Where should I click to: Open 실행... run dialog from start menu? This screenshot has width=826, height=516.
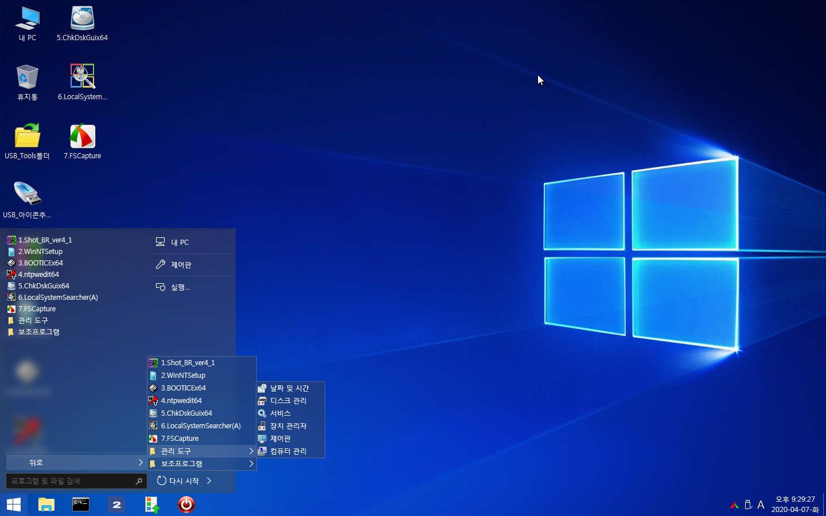click(193, 287)
